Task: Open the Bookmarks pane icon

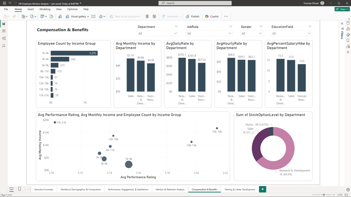Action: pyautogui.click(x=348, y=40)
